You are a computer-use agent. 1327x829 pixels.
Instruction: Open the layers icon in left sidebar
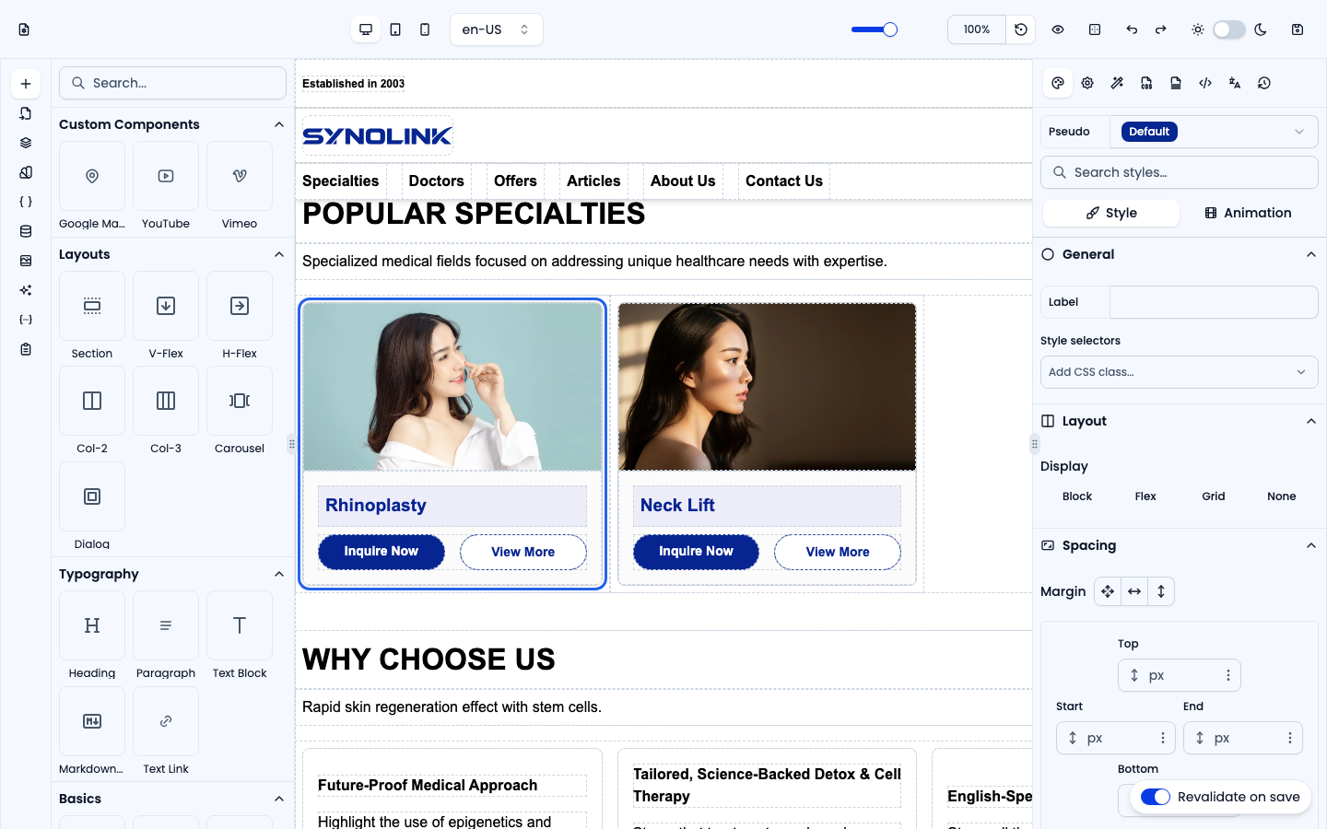click(x=26, y=143)
